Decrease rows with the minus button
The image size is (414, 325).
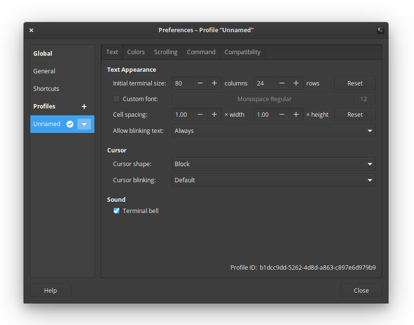282,83
